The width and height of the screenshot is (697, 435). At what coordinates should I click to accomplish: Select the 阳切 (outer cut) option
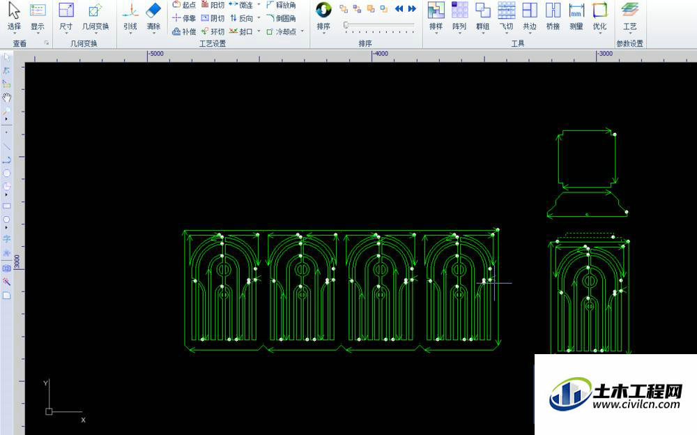coord(213,5)
